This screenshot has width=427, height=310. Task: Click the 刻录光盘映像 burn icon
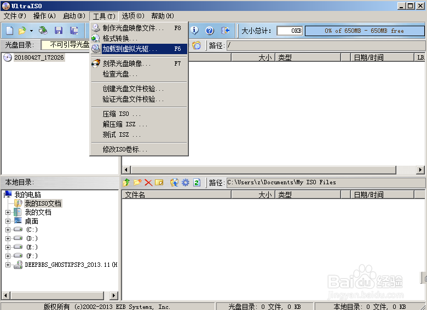(x=96, y=63)
